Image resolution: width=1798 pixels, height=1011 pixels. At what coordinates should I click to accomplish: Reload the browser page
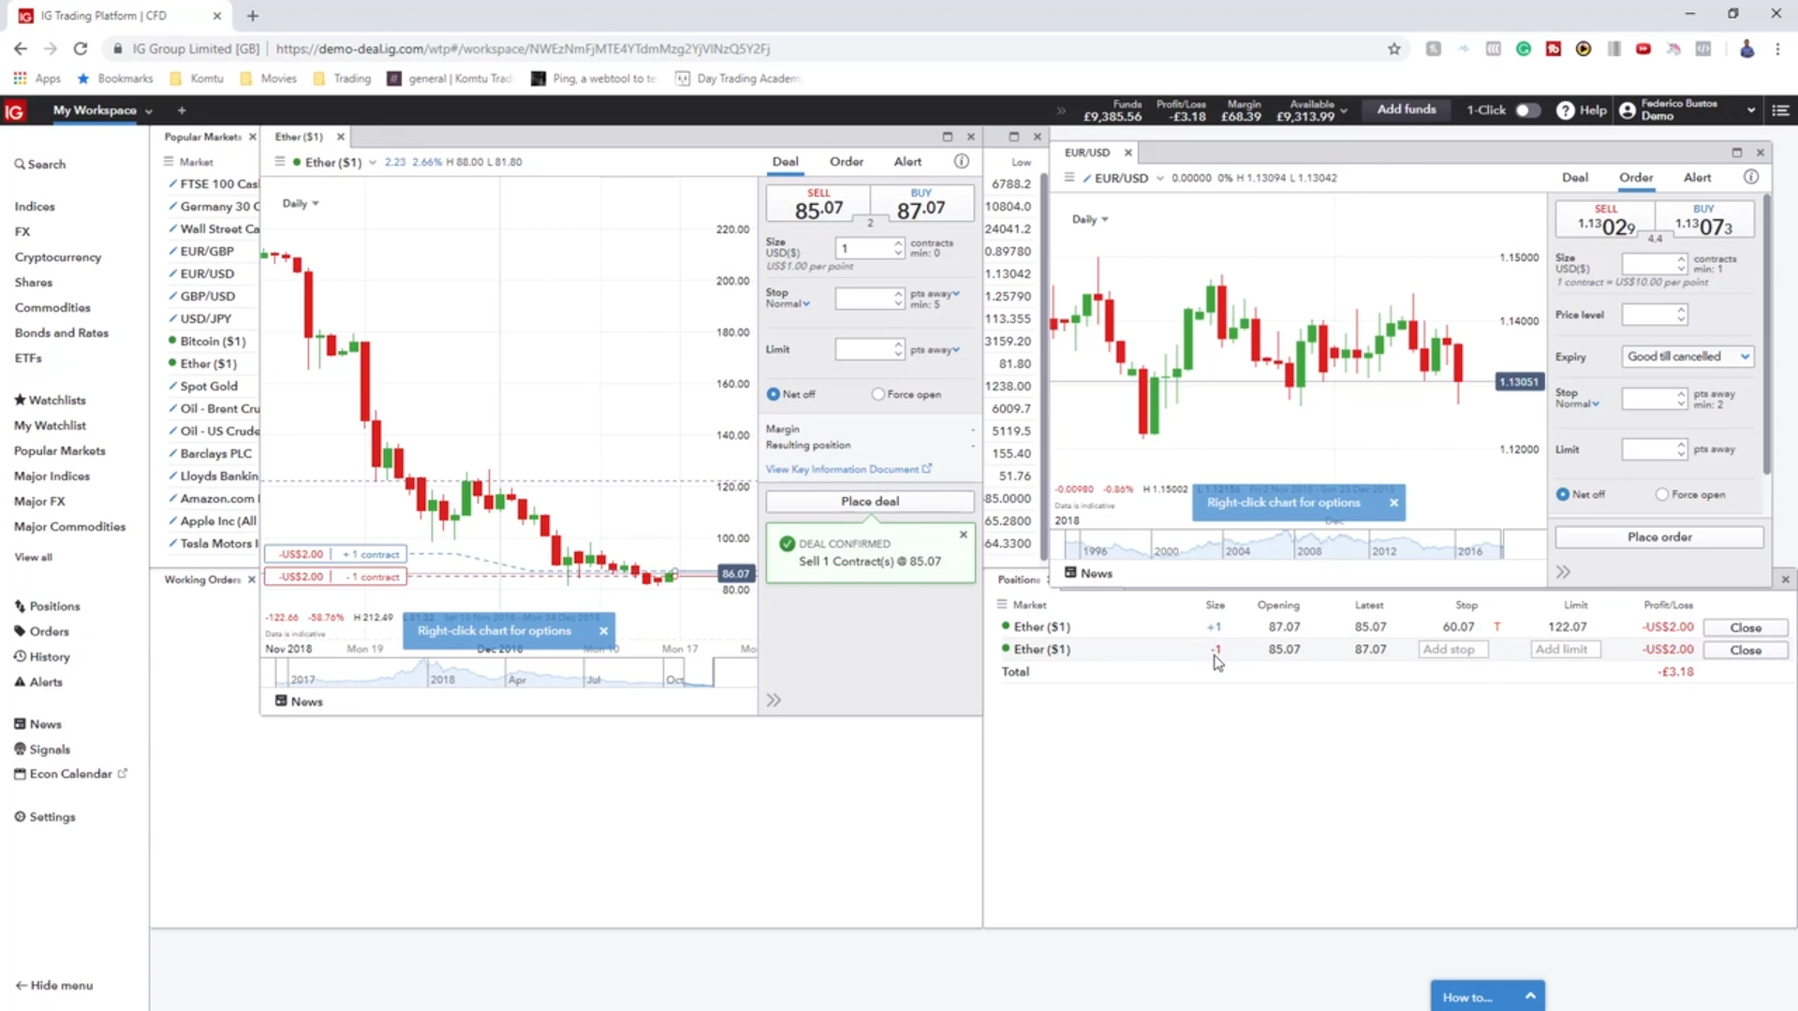(x=81, y=49)
